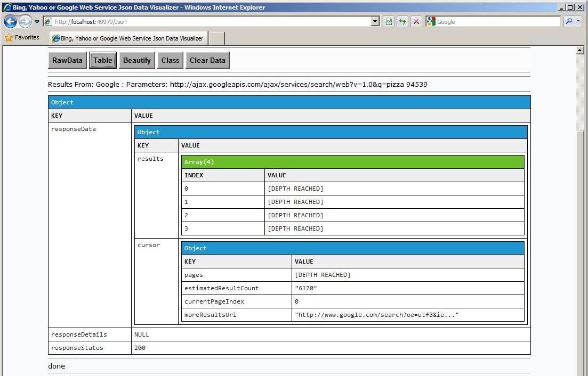The image size is (588, 376).
Task: Click the NULL value cell
Action: [x=331, y=334]
